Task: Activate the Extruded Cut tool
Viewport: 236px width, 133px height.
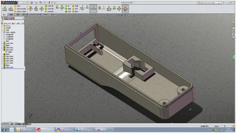Action: tap(30, 8)
